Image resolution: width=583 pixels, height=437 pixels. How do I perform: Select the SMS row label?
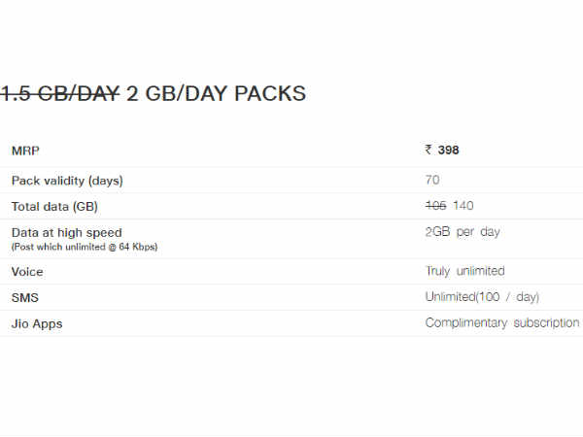coord(25,298)
